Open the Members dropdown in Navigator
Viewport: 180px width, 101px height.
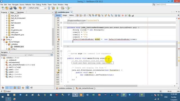(x=13, y=55)
